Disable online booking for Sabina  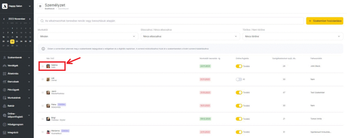click(239, 66)
